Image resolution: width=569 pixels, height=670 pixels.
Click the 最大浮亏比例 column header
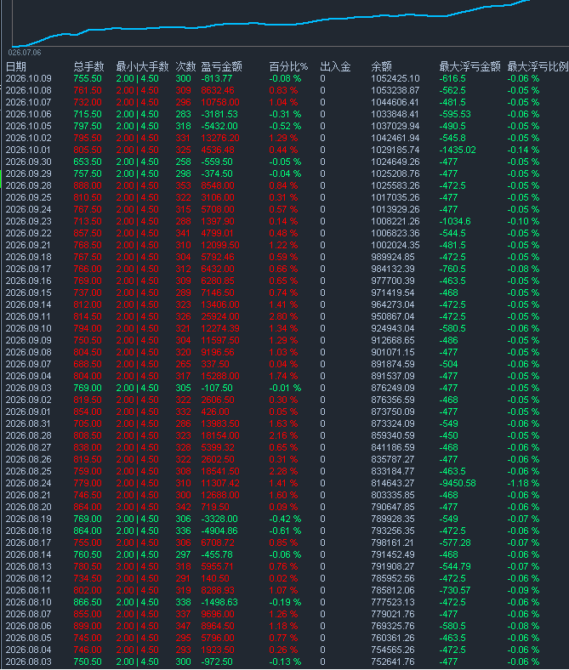click(538, 66)
